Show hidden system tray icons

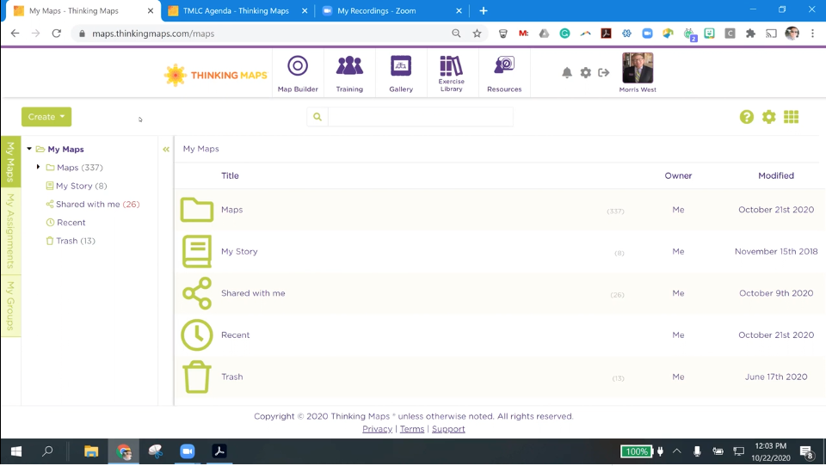coord(677,451)
